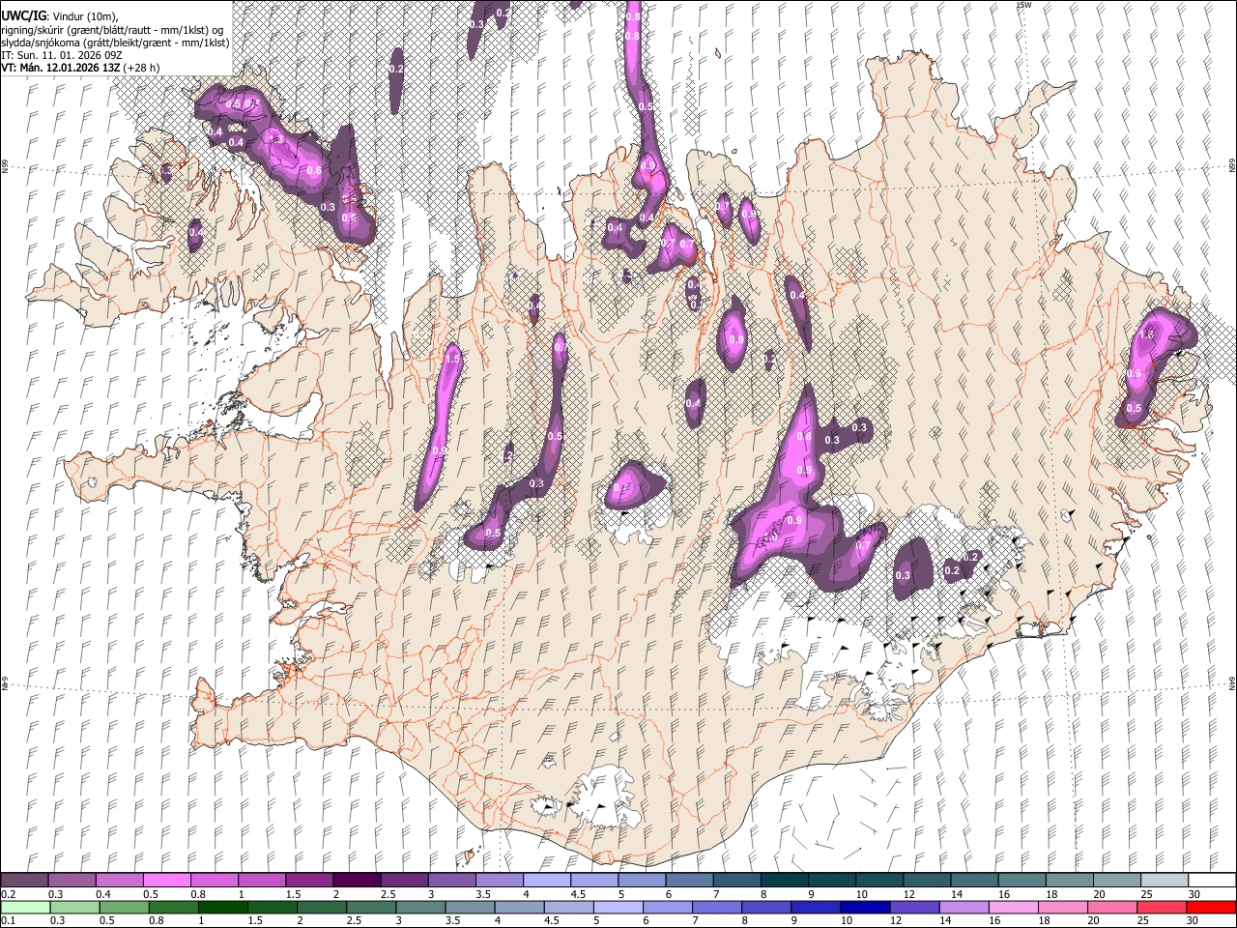
Task: Pick the snow scale swatch between 0.2 and 0.3
Action: click(24, 881)
